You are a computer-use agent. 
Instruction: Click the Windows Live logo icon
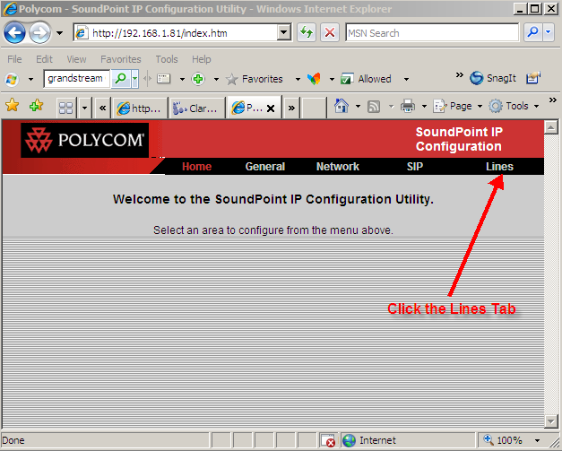pyautogui.click(x=12, y=79)
